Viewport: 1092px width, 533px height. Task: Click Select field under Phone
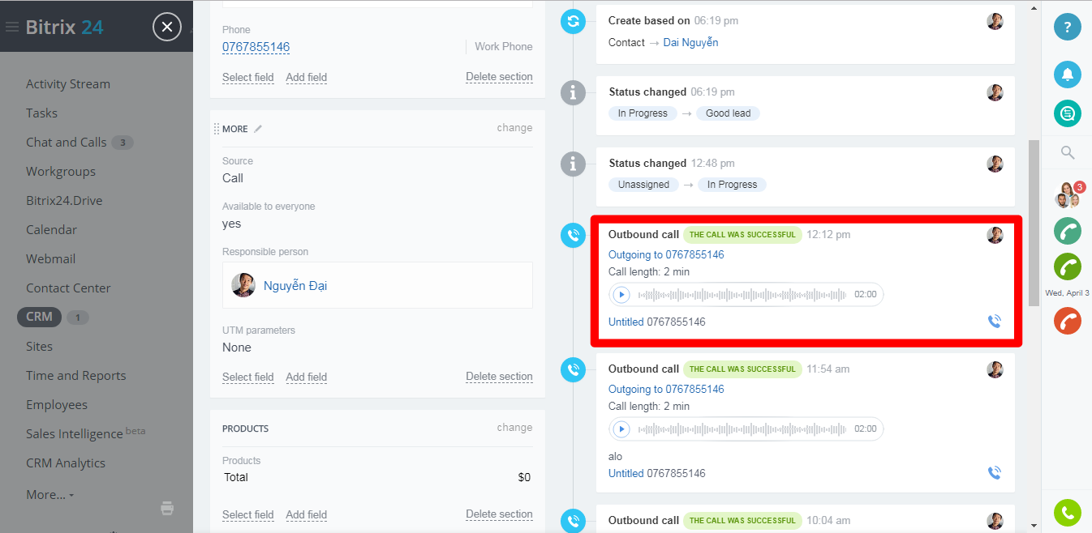point(248,78)
